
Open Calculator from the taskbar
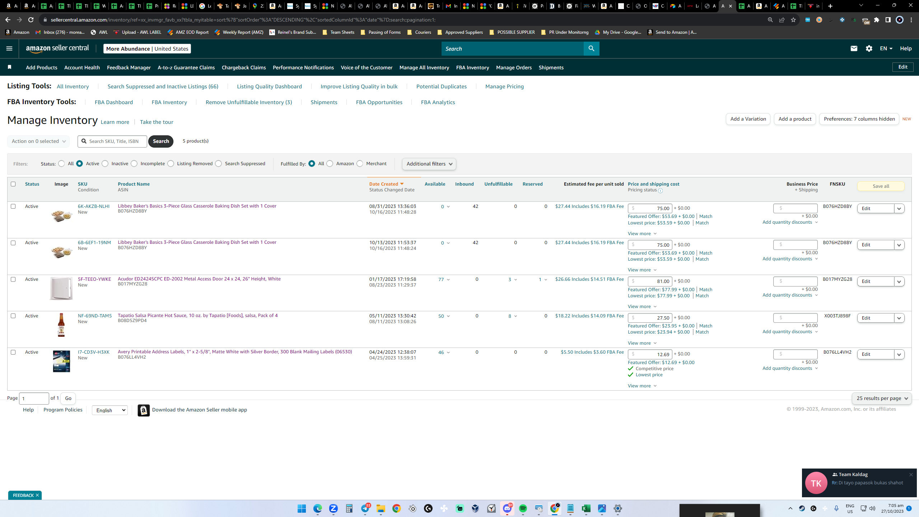(349, 508)
